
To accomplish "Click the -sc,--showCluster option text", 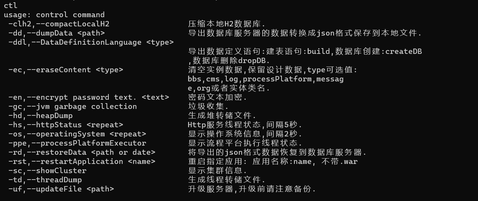I will point(47,171).
